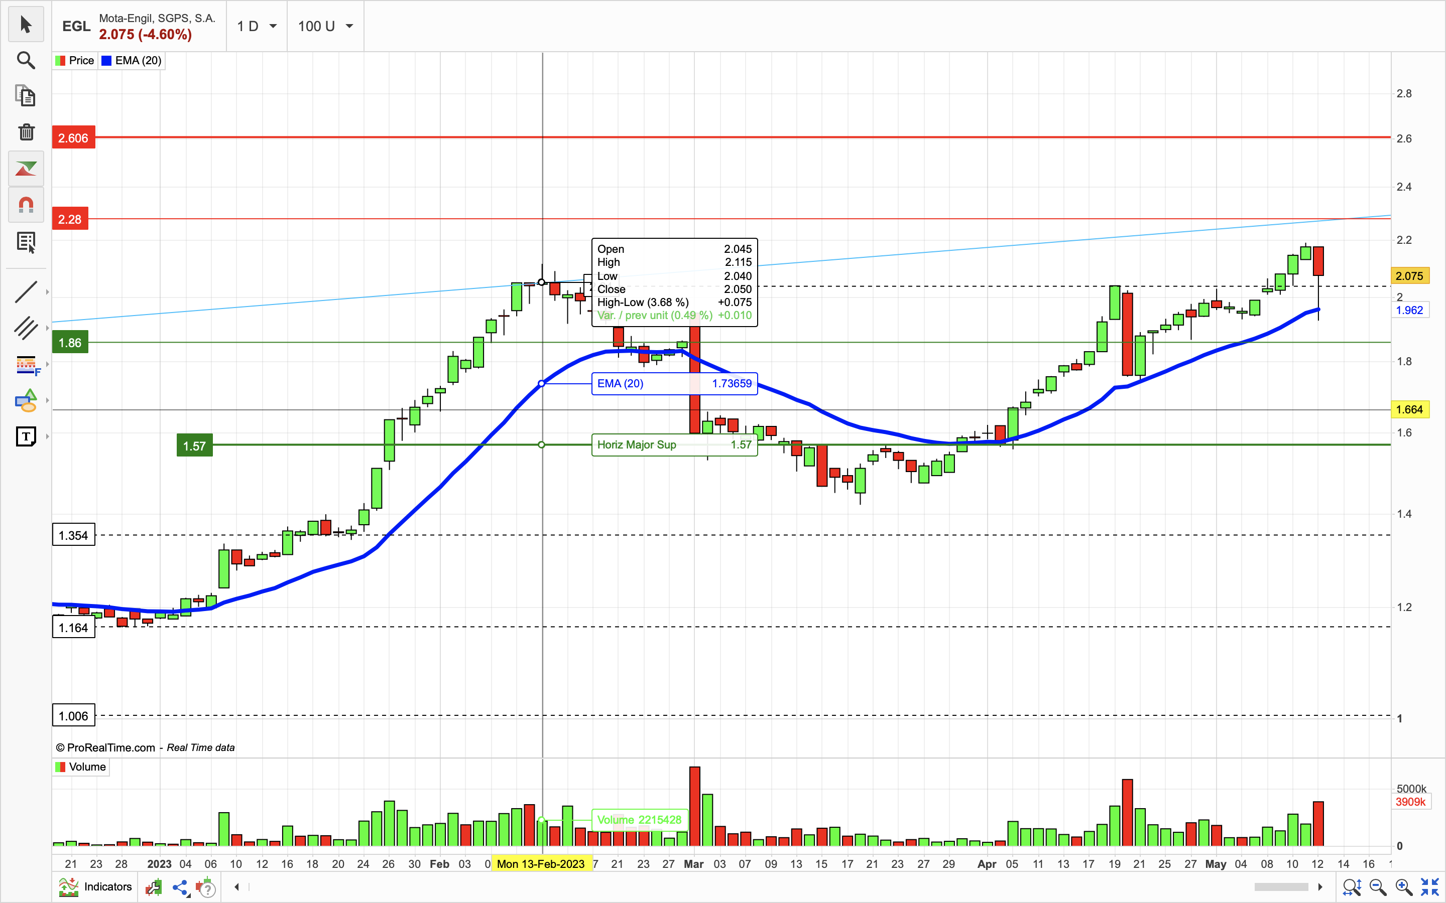Toggle the Price legend label
1446x903 pixels.
coord(75,60)
